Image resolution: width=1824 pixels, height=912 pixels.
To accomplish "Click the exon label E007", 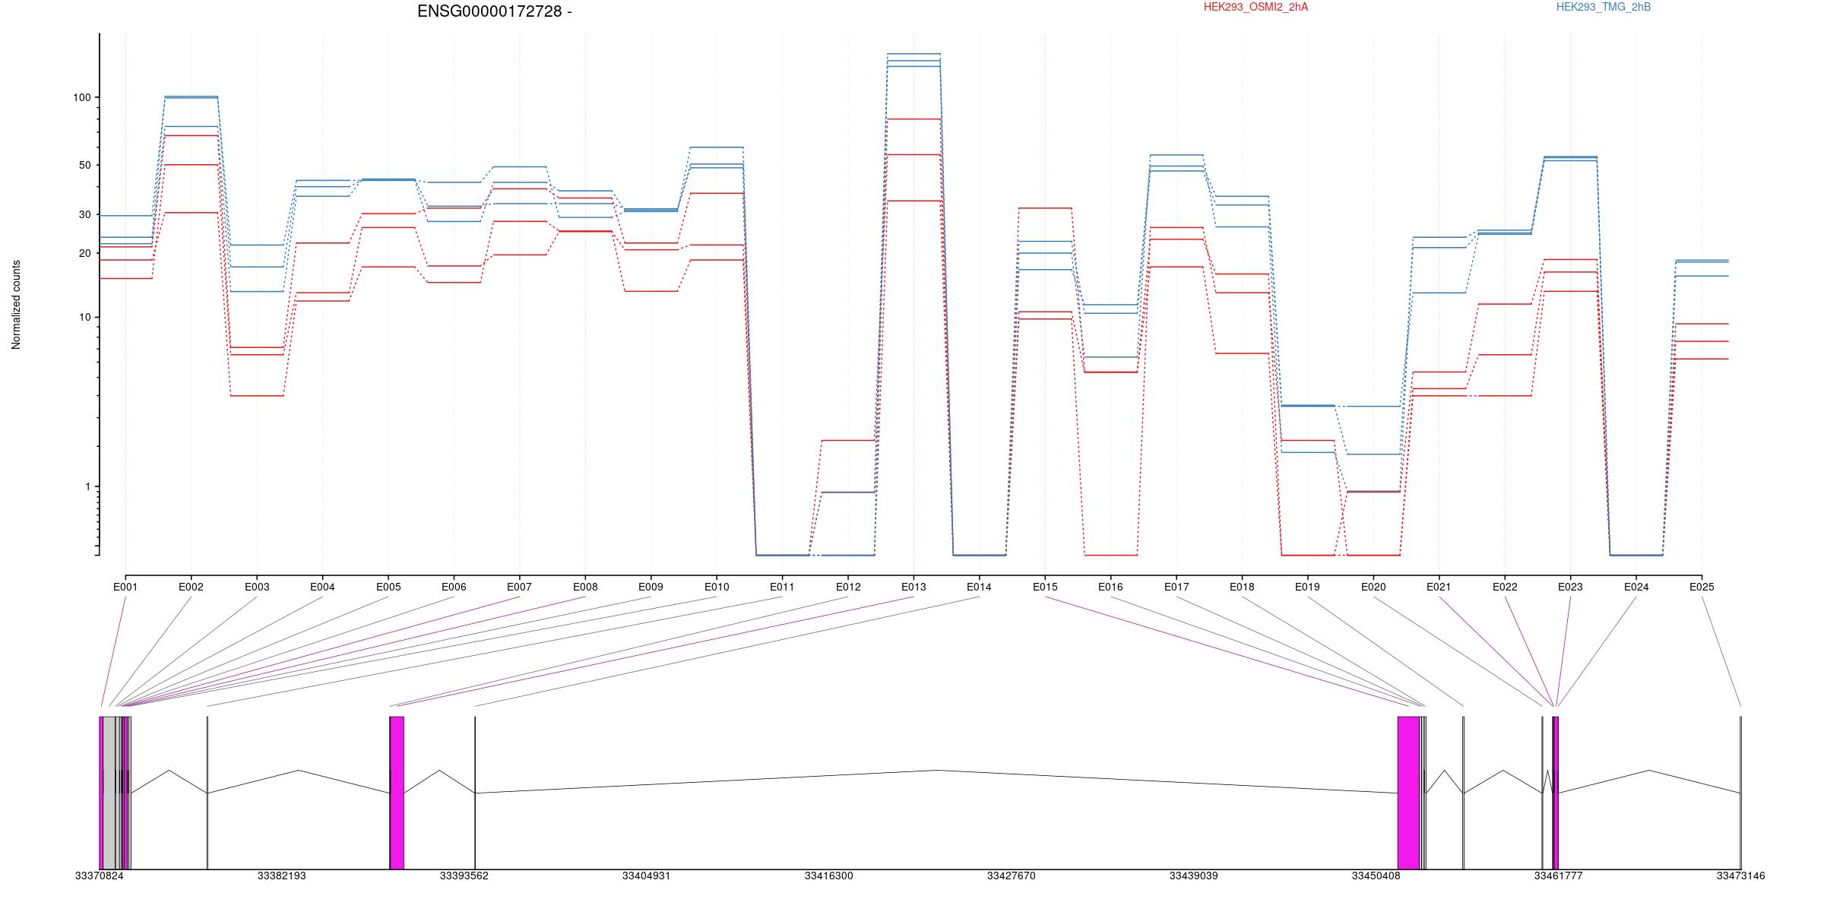I will pos(520,587).
